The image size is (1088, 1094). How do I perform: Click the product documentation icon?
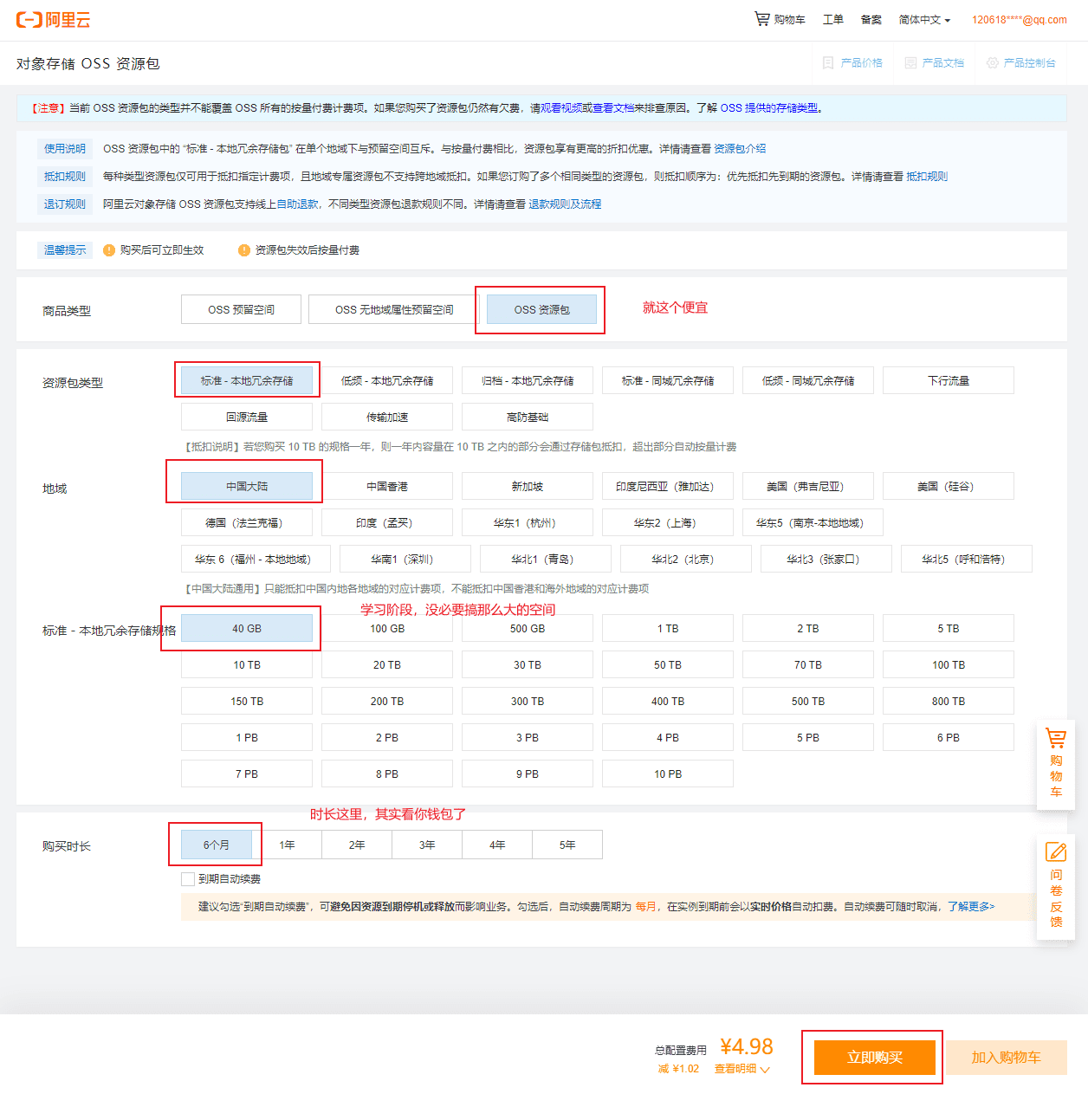(x=910, y=63)
